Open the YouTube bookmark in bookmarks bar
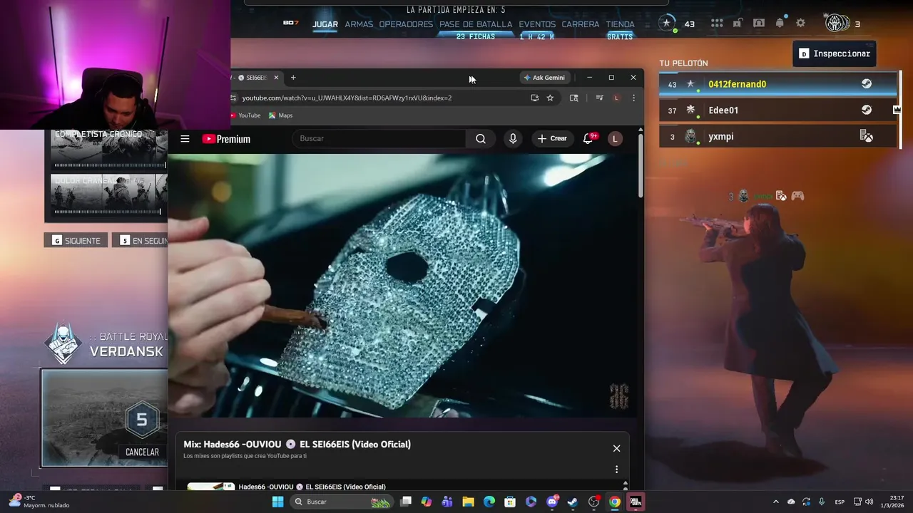This screenshot has width=913, height=513. (245, 115)
